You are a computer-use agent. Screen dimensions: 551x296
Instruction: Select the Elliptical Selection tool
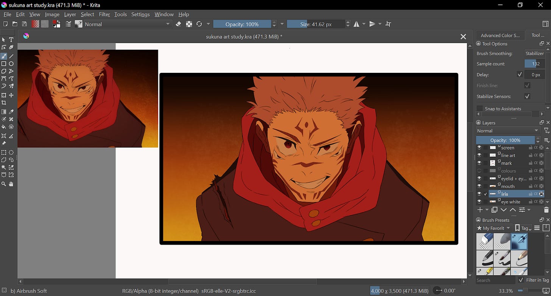(x=11, y=153)
